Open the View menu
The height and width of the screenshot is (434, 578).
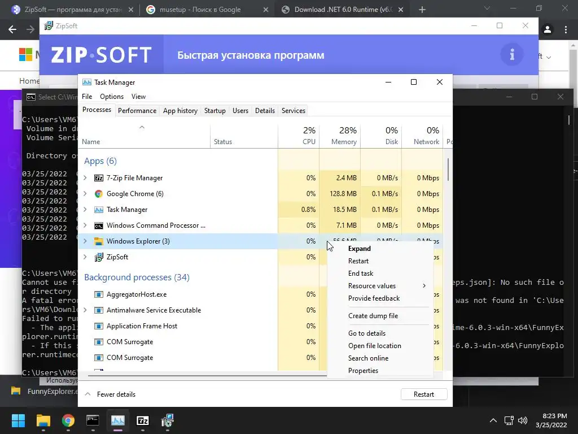138,96
